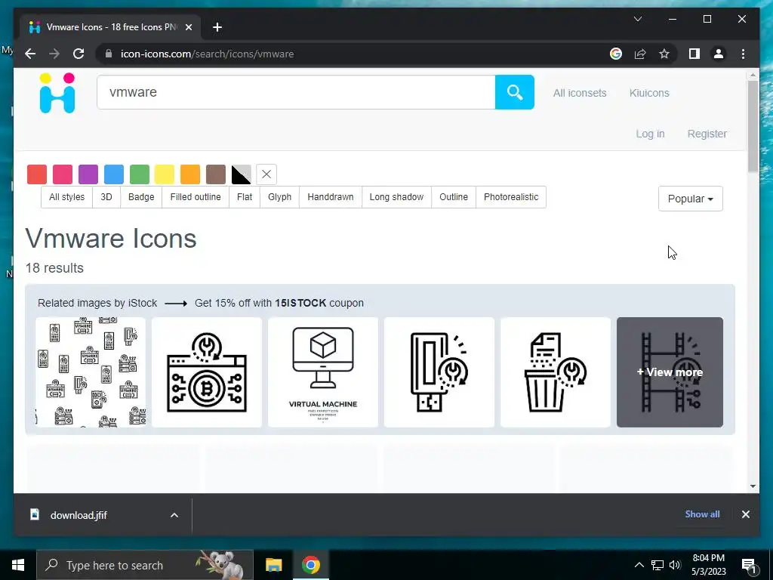773x580 pixels.
Task: Select the Outline style filter
Action: click(454, 197)
